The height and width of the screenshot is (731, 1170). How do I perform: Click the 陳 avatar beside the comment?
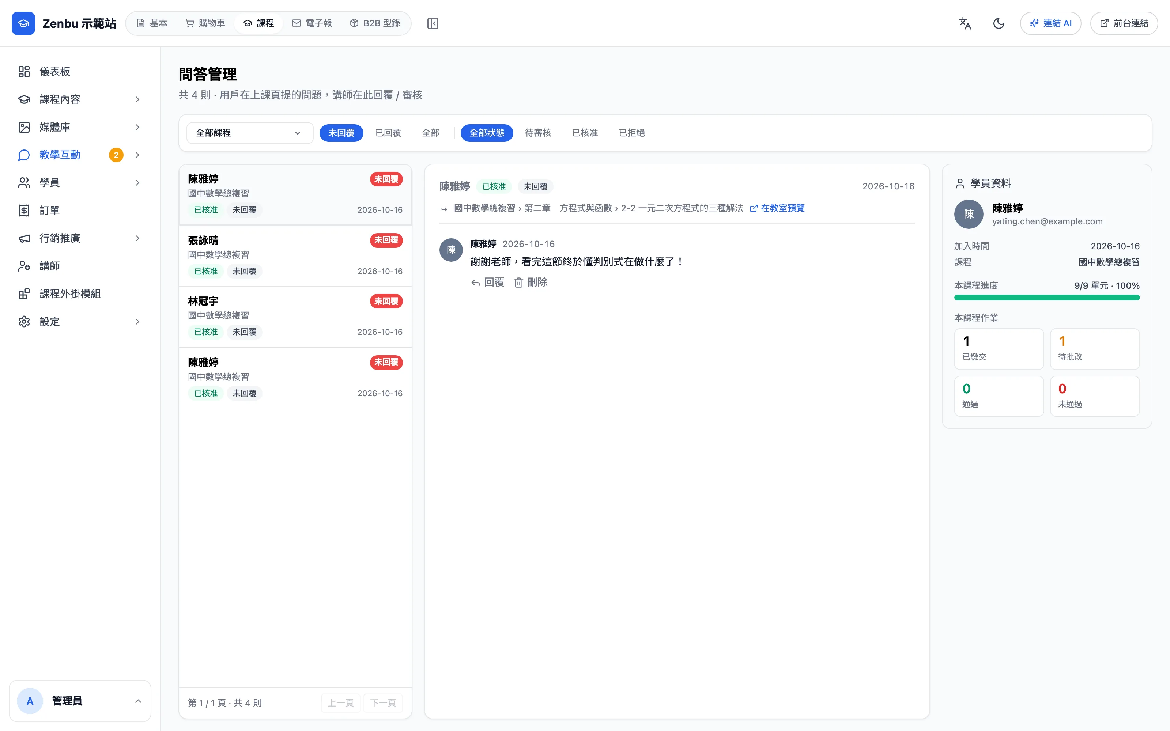pyautogui.click(x=450, y=250)
